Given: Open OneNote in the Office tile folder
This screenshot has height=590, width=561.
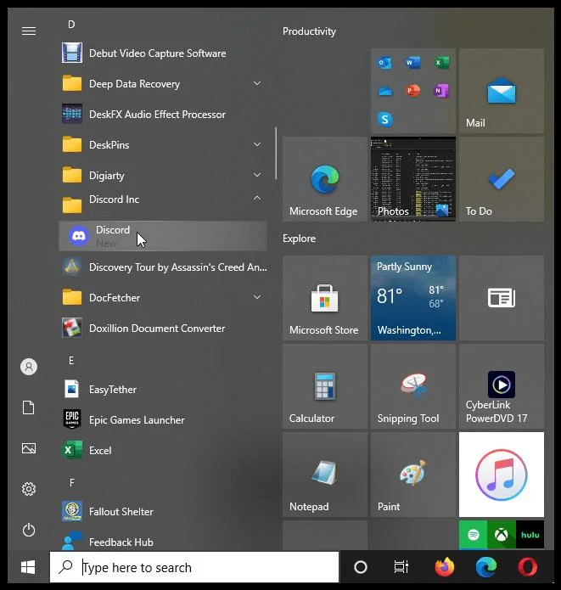Looking at the screenshot, I should click(x=441, y=91).
